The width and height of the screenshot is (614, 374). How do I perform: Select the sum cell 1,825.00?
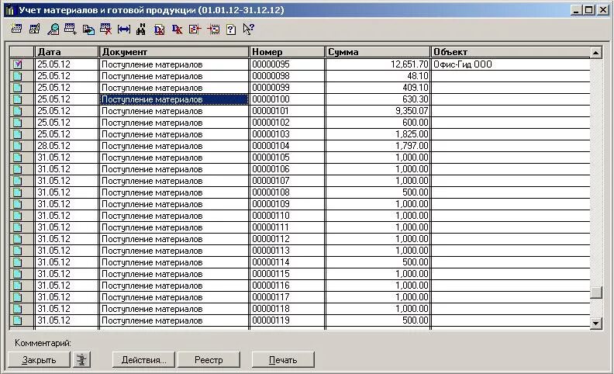pyautogui.click(x=378, y=134)
